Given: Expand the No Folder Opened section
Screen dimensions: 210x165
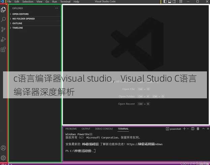Looking at the screenshot, I should [35, 19].
